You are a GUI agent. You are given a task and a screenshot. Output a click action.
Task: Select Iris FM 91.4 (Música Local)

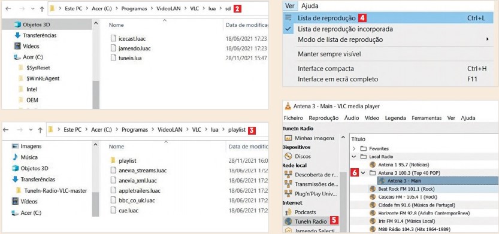click(x=406, y=221)
